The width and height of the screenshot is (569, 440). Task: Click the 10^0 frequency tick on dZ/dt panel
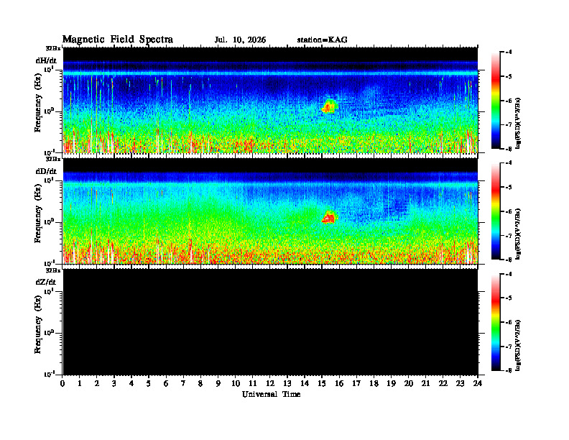tap(49, 333)
